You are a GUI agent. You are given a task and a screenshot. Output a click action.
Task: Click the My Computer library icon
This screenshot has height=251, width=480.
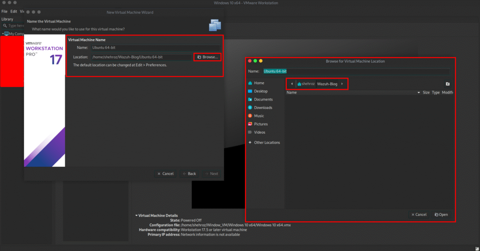tap(7, 34)
